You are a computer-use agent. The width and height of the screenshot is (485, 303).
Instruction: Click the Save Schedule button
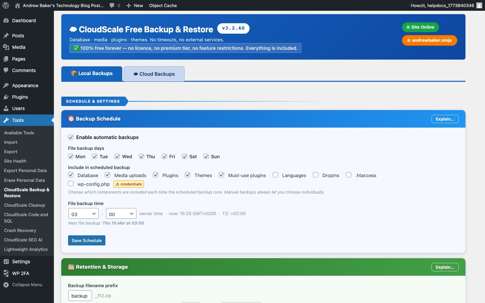pyautogui.click(x=86, y=240)
